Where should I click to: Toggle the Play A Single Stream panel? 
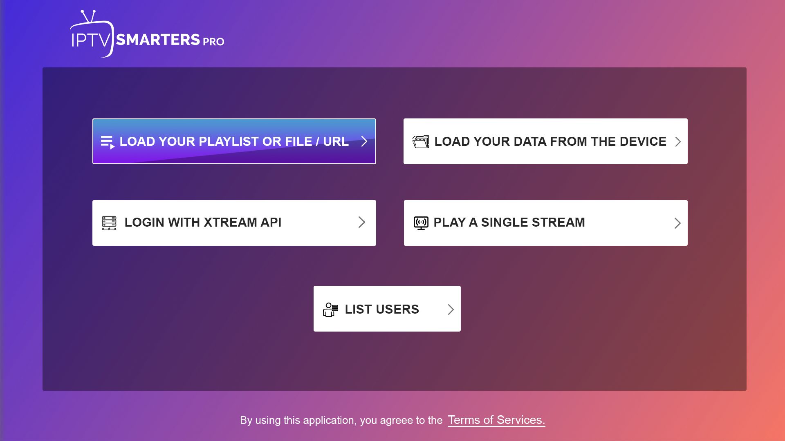546,223
